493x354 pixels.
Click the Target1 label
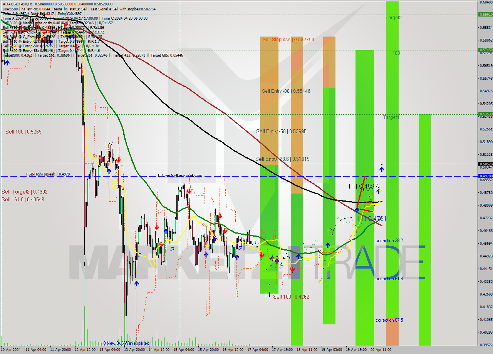tap(391, 117)
